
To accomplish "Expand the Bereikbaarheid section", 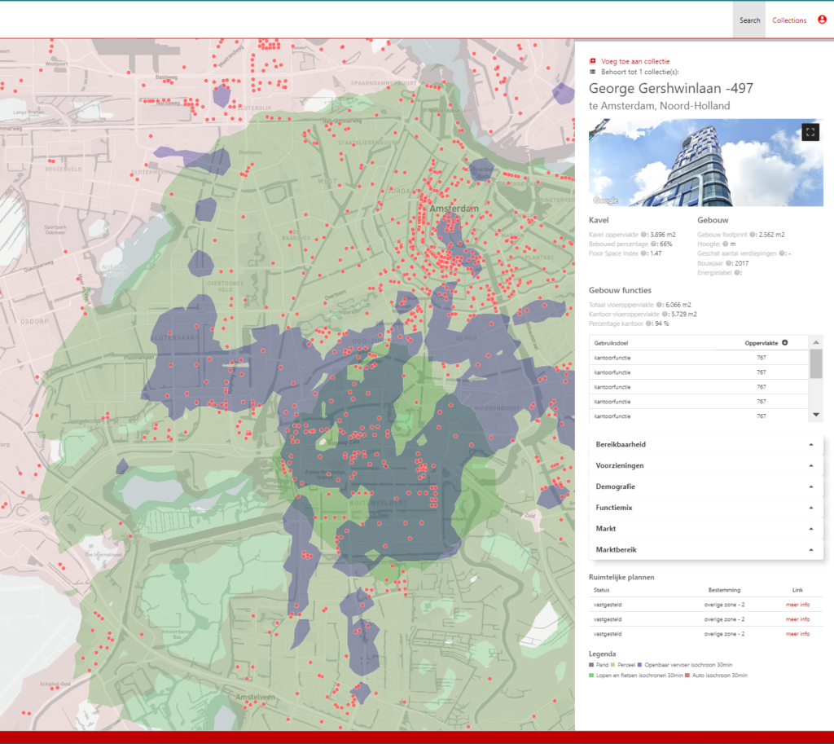I will pyautogui.click(x=705, y=444).
